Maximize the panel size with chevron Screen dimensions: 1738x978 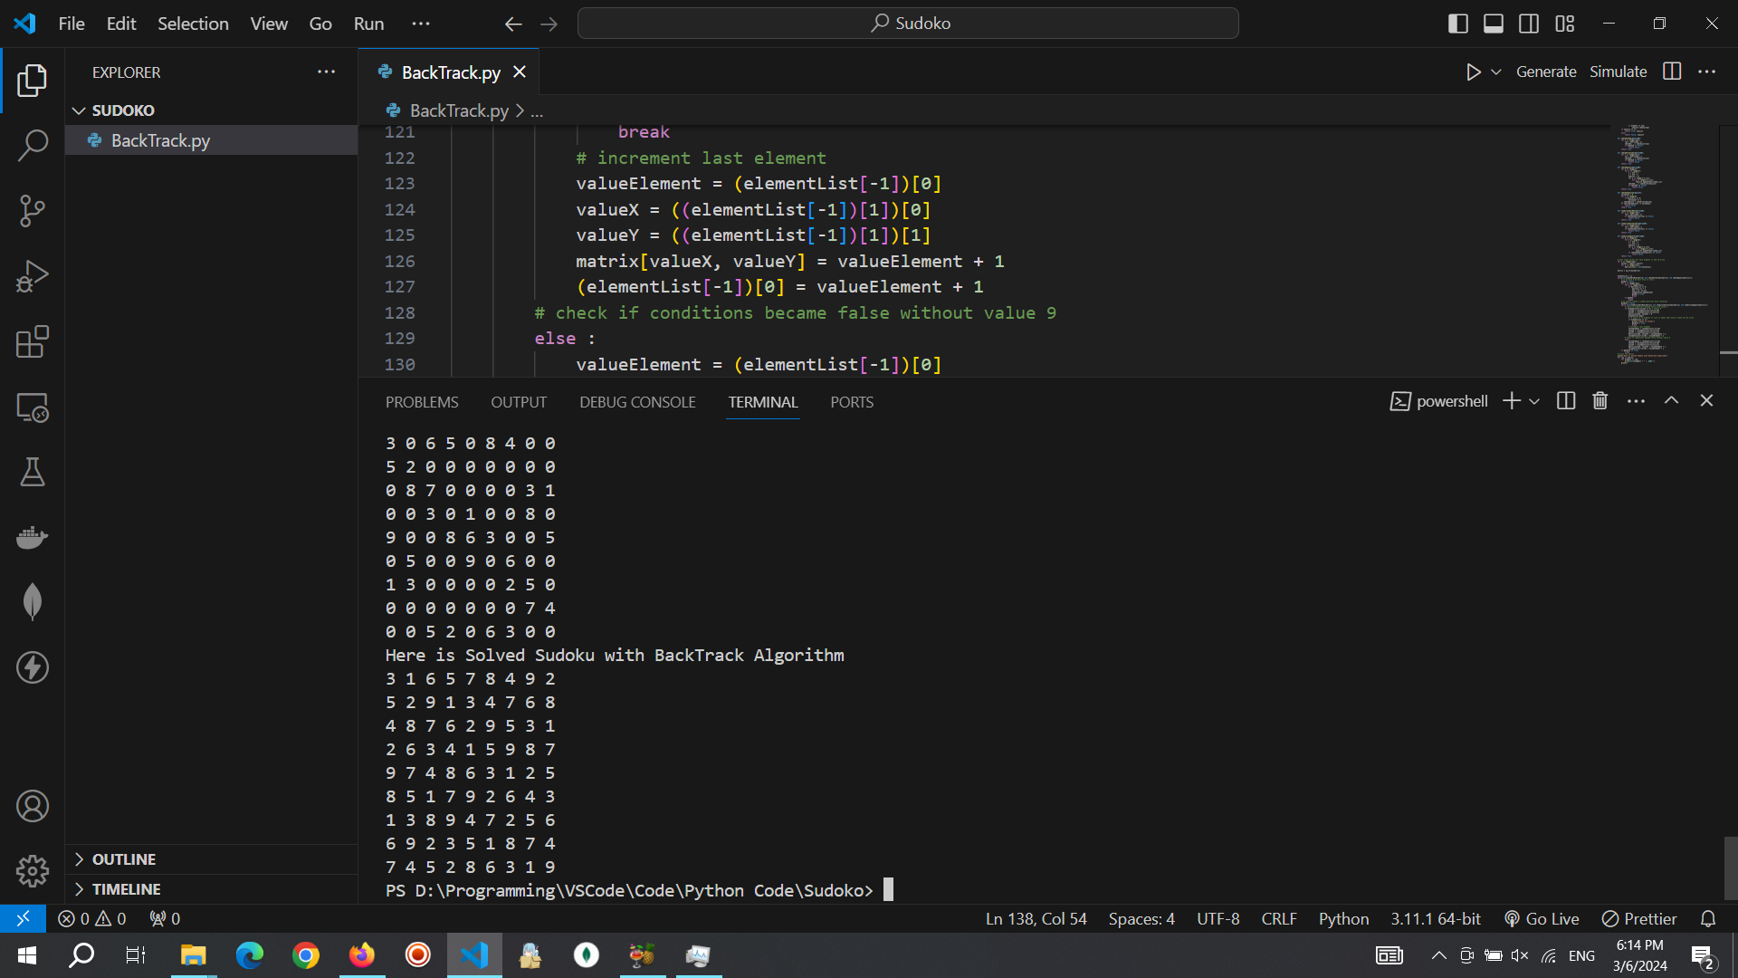tap(1671, 400)
